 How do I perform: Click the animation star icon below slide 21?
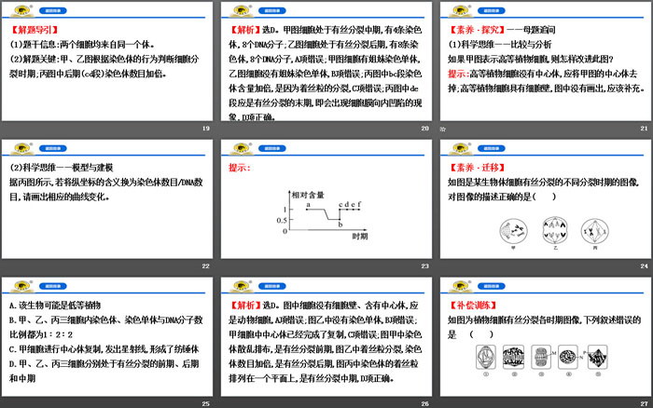tap(443, 129)
